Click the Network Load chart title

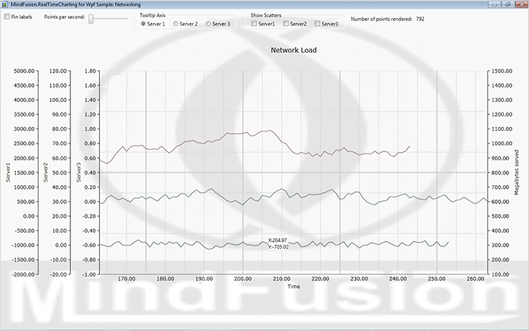293,51
